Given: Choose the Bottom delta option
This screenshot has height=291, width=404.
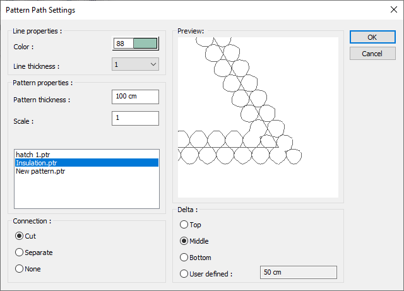Looking at the screenshot, I should 184,258.
